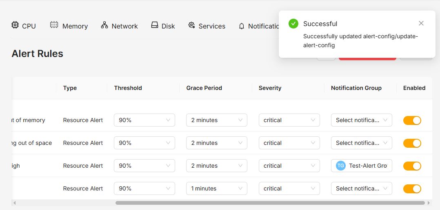
Task: Click the TG avatar in Test-Alert Group
Action: click(341, 166)
